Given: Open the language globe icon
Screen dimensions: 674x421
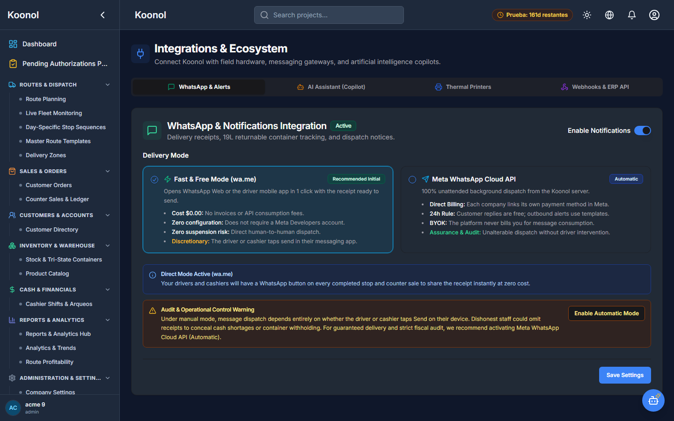Looking at the screenshot, I should point(609,15).
